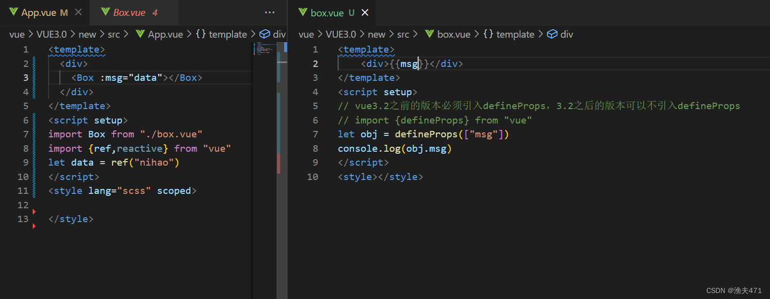Click the template curly-braces icon in App.vue breadcrumb
This screenshot has width=770, height=299.
pyautogui.click(x=200, y=34)
